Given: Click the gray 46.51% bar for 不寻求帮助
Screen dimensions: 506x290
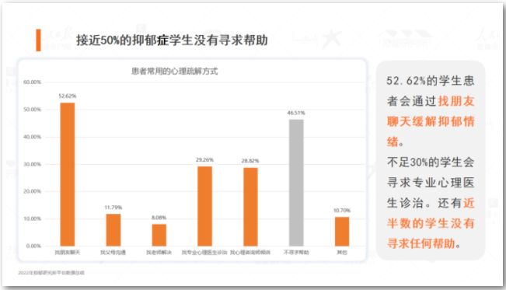Looking at the screenshot, I should pos(296,183).
